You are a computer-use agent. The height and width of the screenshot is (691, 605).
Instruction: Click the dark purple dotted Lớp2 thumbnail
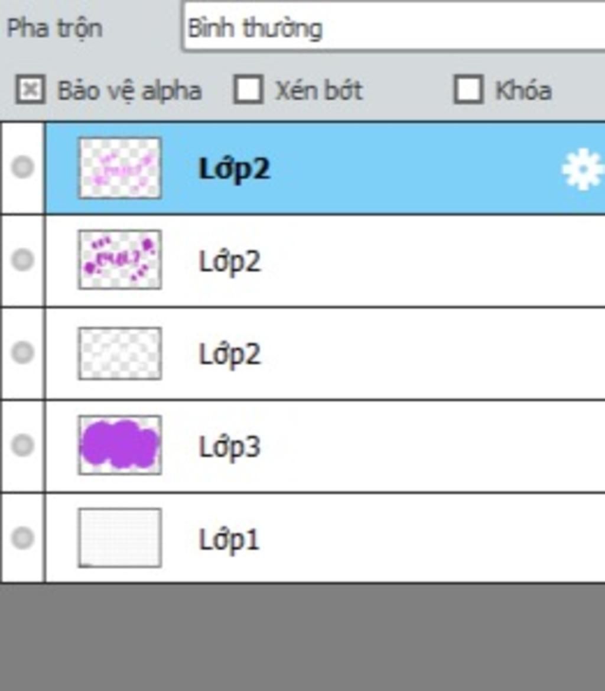pyautogui.click(x=120, y=259)
